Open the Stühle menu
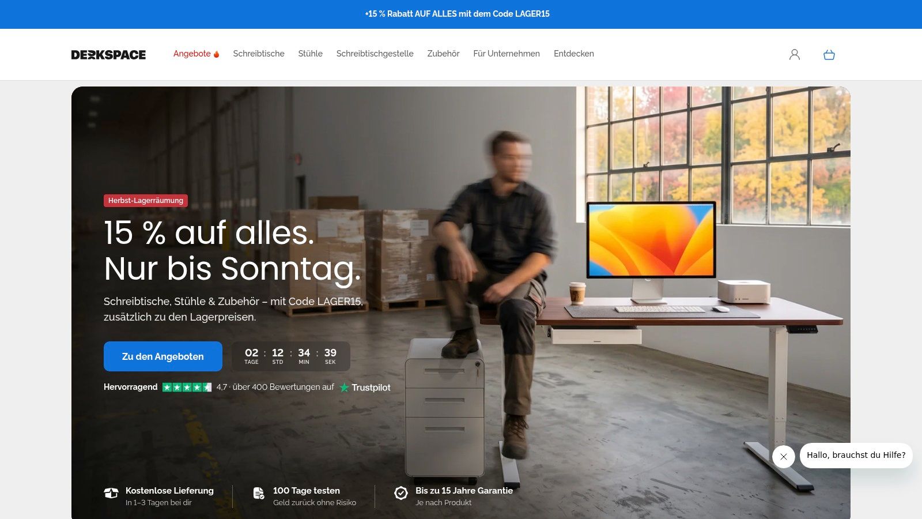Screen dimensions: 922x519 pos(311,54)
